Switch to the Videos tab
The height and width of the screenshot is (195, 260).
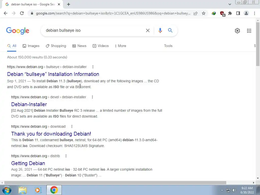point(101,46)
